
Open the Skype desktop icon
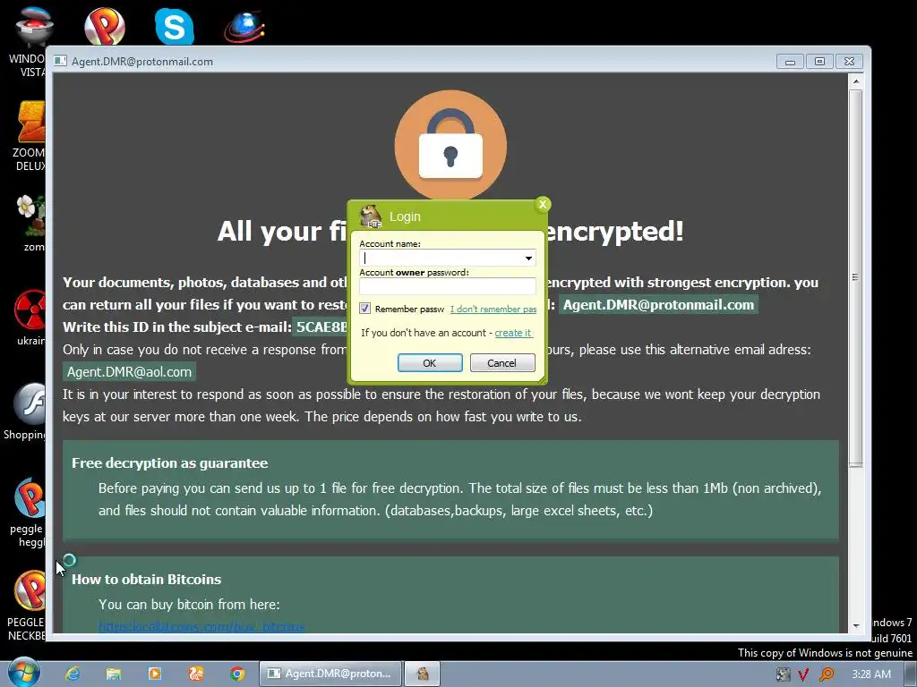pyautogui.click(x=175, y=26)
